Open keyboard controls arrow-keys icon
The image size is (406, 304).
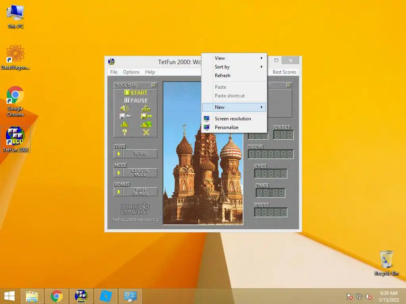pyautogui.click(x=146, y=108)
